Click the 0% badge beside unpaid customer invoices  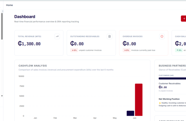coord(74,50)
